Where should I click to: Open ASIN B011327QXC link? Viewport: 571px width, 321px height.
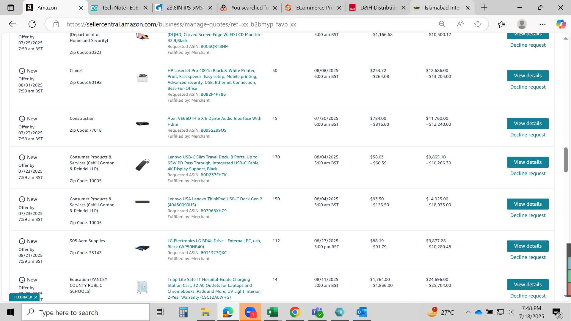click(x=214, y=253)
